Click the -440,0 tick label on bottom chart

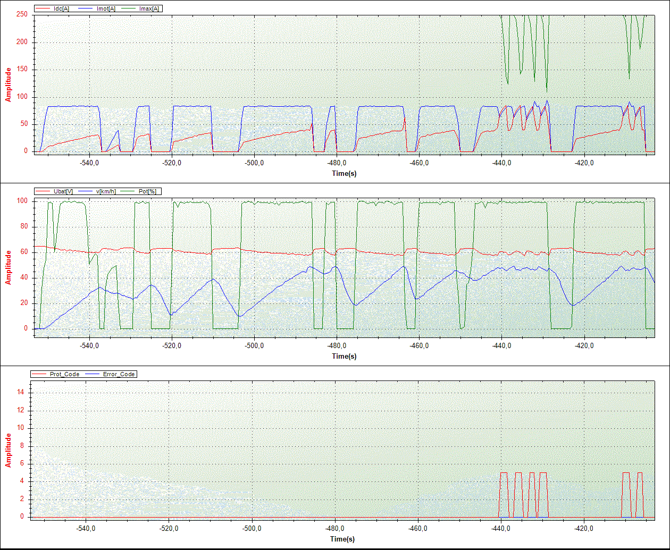click(x=501, y=529)
